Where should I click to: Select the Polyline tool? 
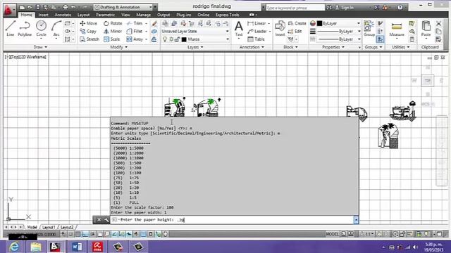25,28
